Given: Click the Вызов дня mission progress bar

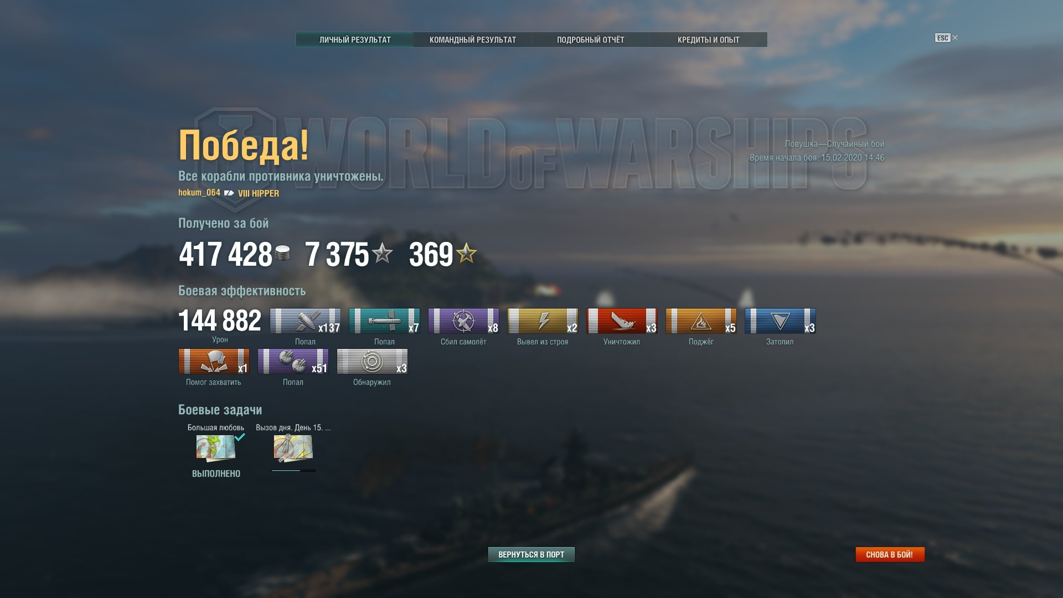Looking at the screenshot, I should tap(293, 471).
